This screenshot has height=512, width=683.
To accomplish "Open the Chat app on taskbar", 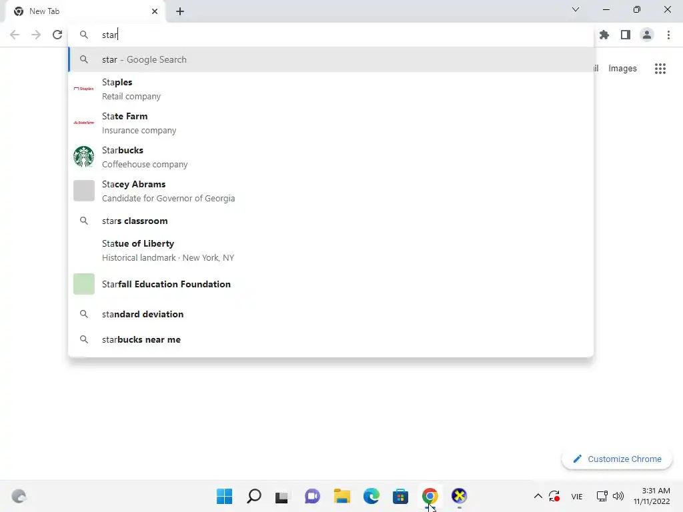I will point(312,496).
